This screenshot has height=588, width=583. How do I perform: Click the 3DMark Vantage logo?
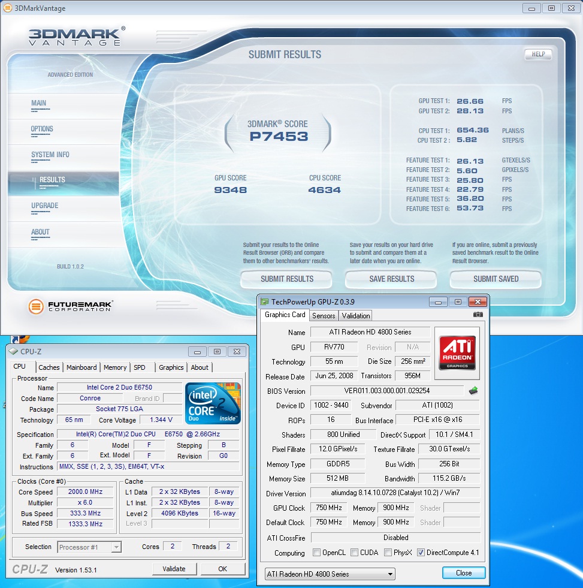[x=77, y=37]
